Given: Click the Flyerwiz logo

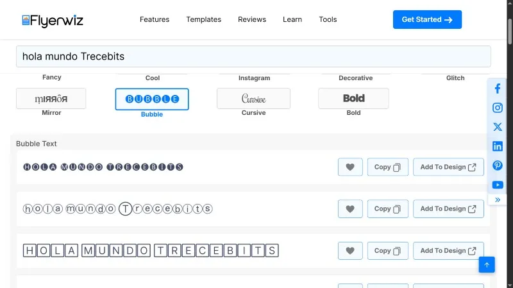Looking at the screenshot, I should 52,20.
